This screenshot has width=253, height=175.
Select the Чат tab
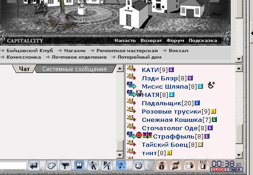click(x=24, y=69)
